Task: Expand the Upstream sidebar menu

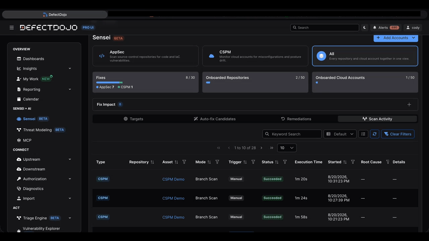Action: point(70,159)
